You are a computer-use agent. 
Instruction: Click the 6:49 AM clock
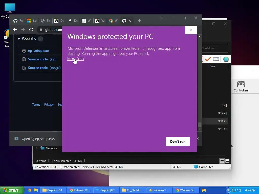point(250,190)
